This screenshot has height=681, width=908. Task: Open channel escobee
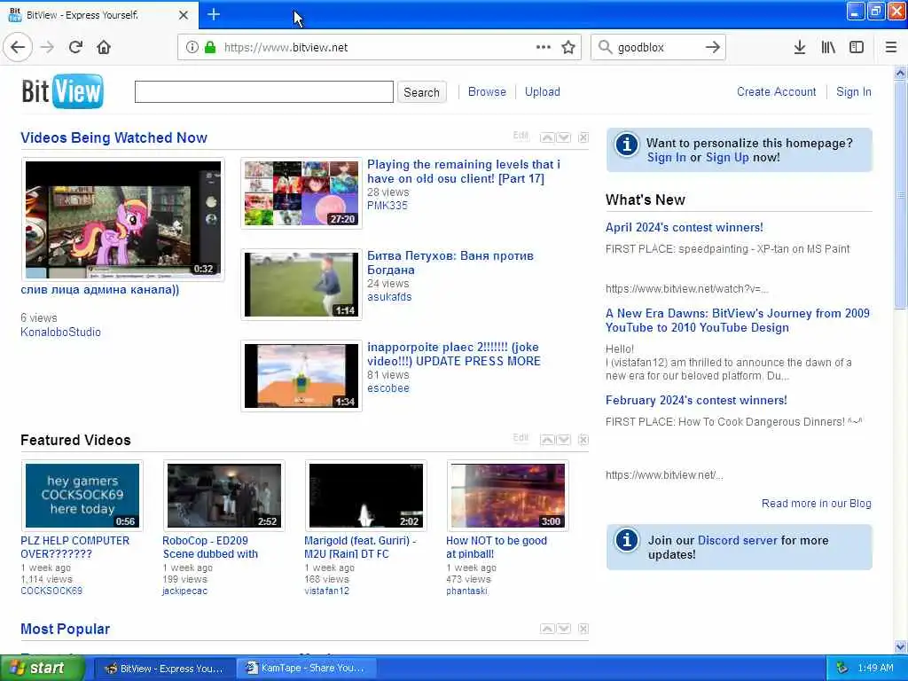click(388, 388)
